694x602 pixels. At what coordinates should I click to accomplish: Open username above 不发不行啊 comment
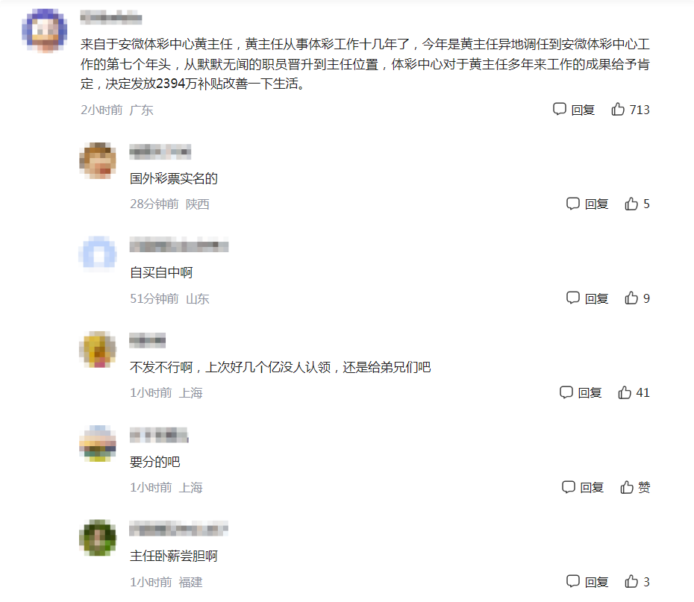(148, 340)
